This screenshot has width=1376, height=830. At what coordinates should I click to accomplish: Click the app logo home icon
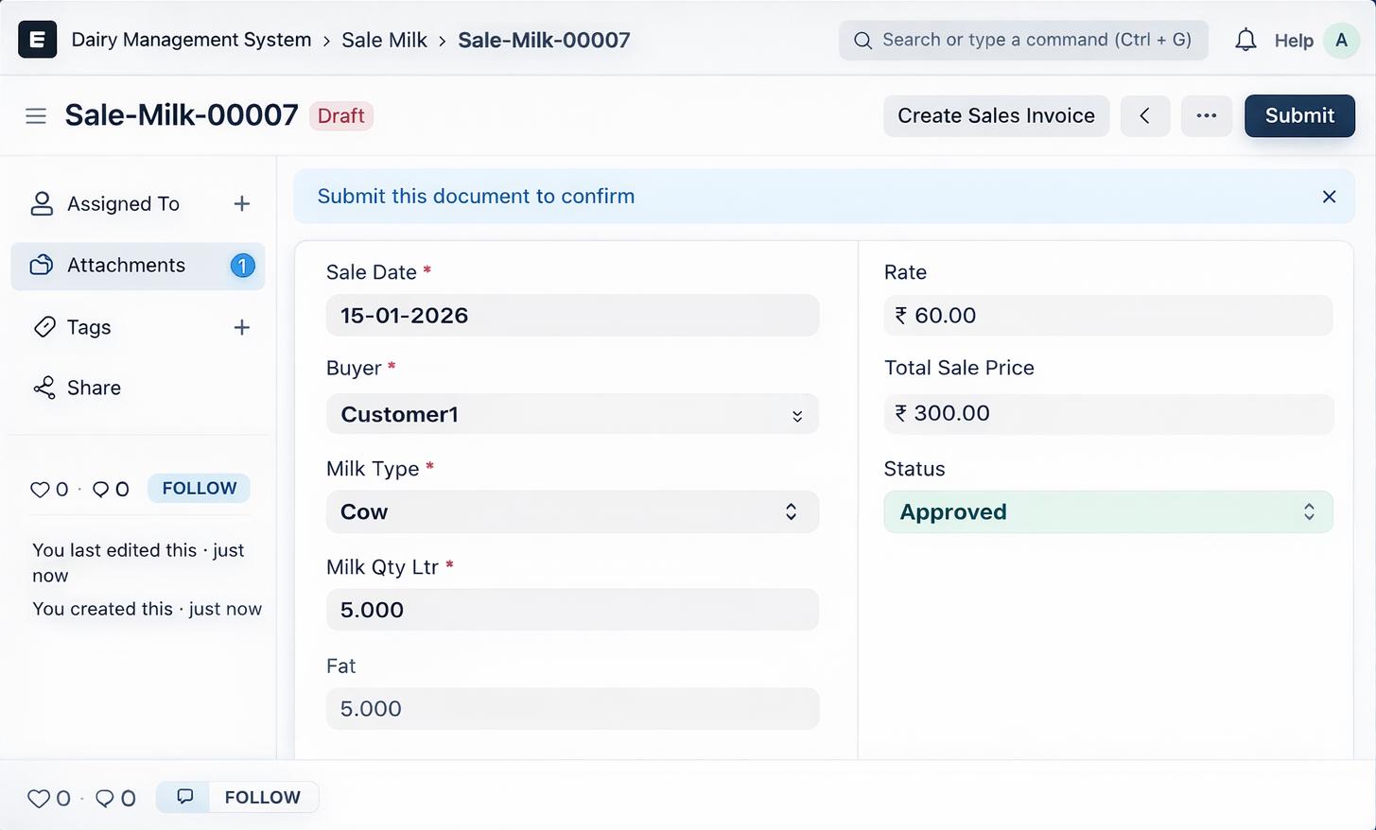[x=37, y=40]
